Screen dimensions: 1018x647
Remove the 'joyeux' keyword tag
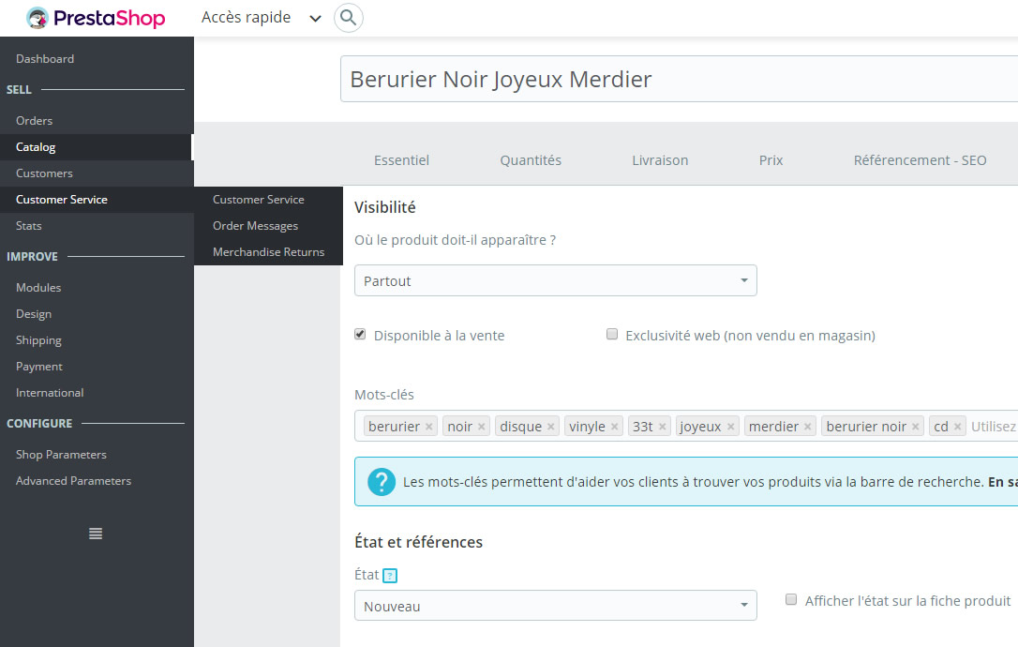coord(730,427)
